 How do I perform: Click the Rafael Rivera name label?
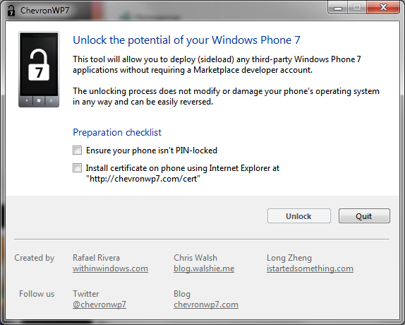96,258
